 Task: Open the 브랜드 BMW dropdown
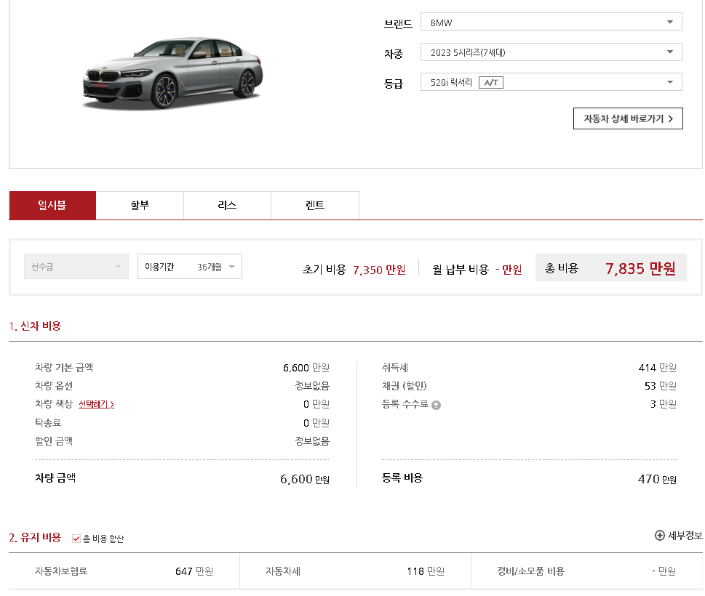(551, 22)
